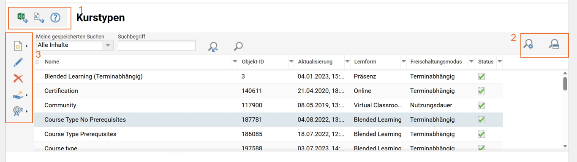This screenshot has width=577, height=162.
Task: Click reset search magnifier with arrow
Action: click(x=213, y=46)
